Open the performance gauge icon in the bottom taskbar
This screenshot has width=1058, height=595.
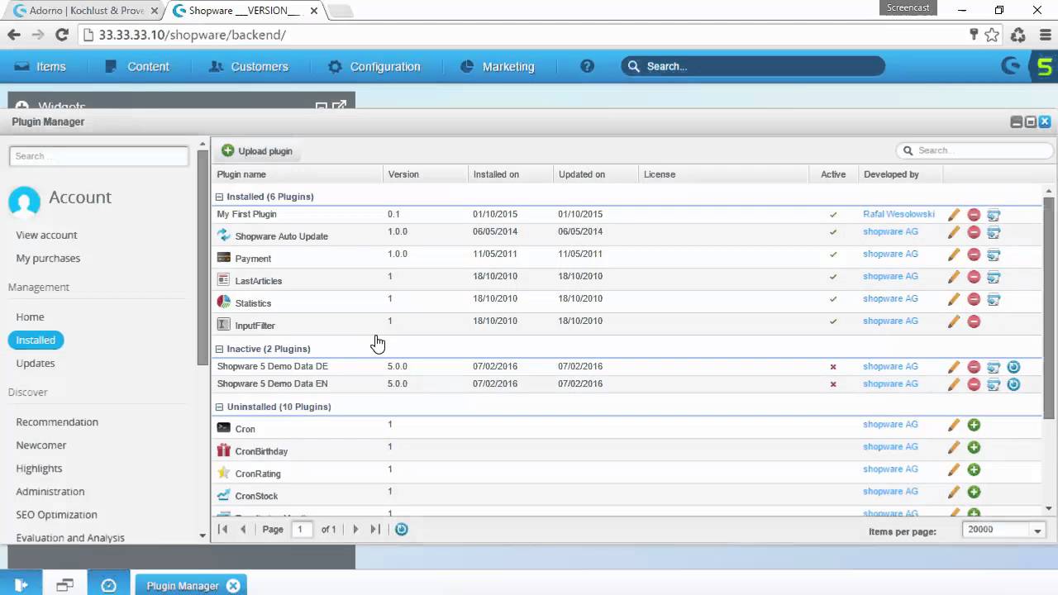coord(108,585)
